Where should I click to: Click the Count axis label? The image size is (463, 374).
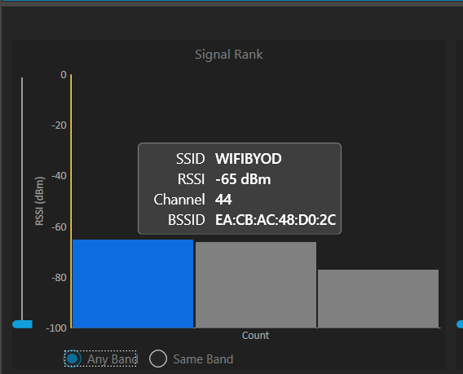tap(255, 336)
